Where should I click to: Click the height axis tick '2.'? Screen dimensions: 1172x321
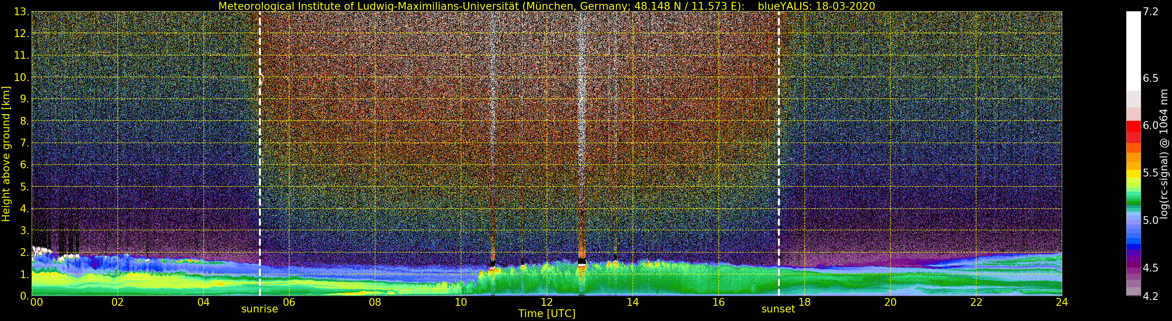coord(24,252)
